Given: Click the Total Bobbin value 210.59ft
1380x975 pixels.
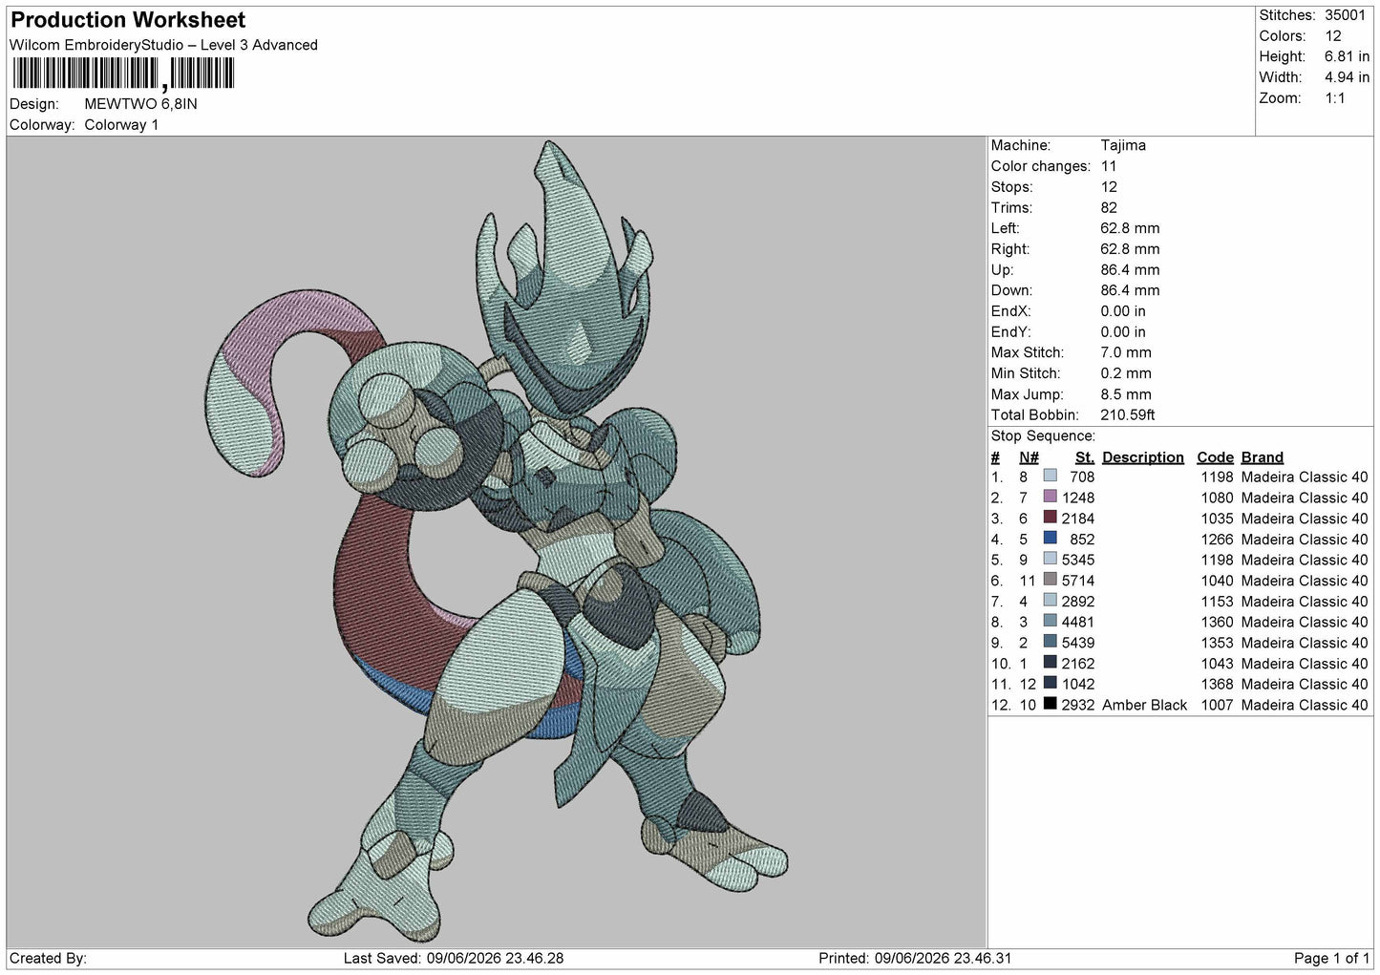Looking at the screenshot, I should click(1128, 415).
